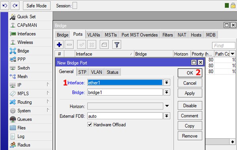Open column chooser dropdown arrow in table header
The width and height of the screenshot is (237, 150).
pos(233,54)
